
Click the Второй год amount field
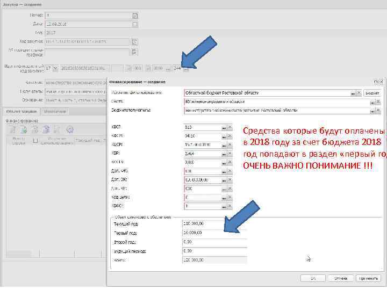point(214,242)
